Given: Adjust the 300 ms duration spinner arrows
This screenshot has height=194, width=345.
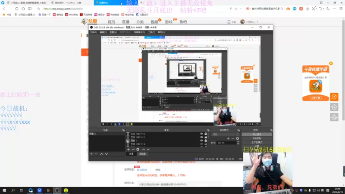Looking at the screenshot, I should (x=238, y=143).
